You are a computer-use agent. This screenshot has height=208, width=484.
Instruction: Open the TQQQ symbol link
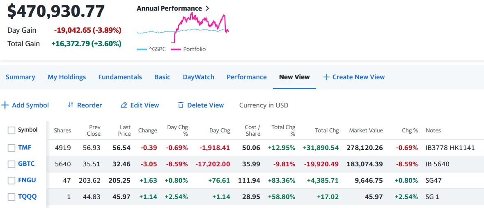[x=27, y=197]
